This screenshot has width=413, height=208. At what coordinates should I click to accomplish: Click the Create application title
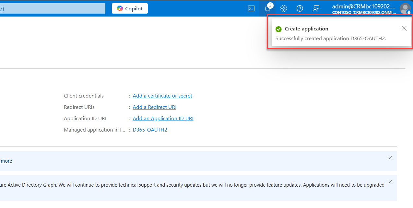306,29
